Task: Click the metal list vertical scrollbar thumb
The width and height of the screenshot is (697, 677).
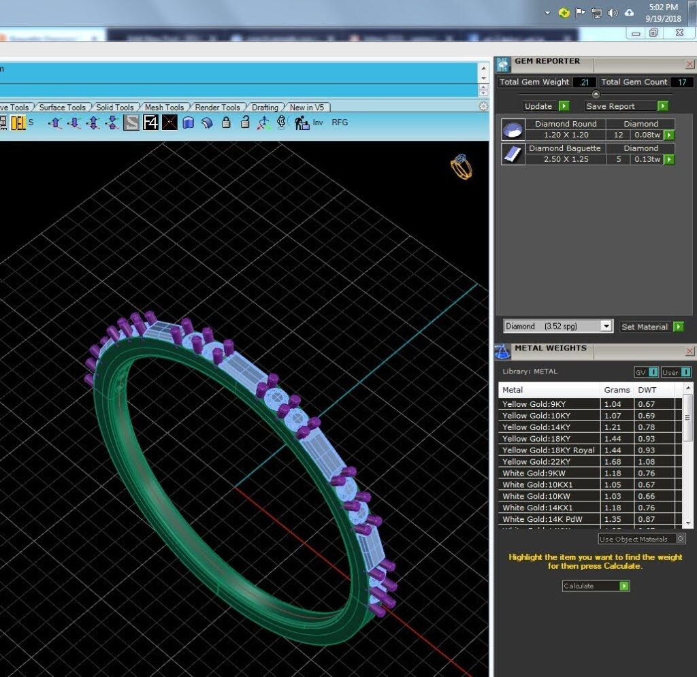Action: pyautogui.click(x=687, y=418)
